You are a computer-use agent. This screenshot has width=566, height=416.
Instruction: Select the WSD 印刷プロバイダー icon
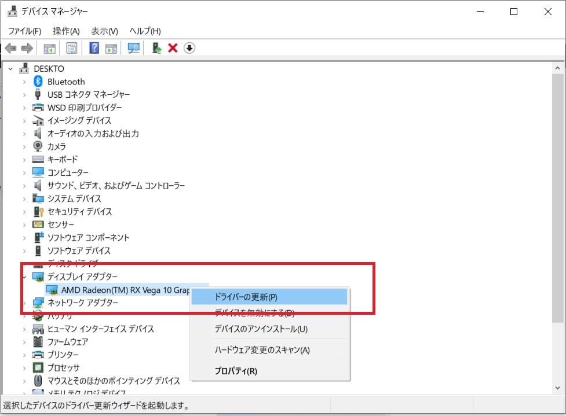(x=38, y=108)
